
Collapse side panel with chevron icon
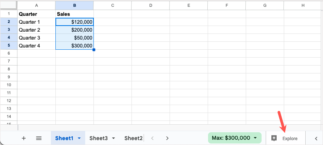click(316, 139)
